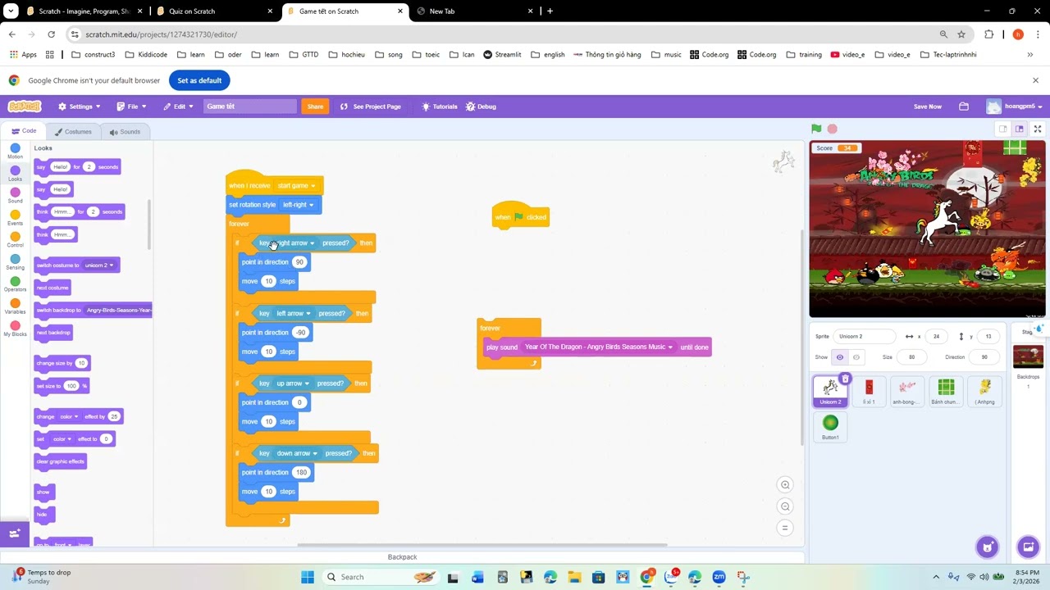The height and width of the screenshot is (590, 1050).
Task: Open the Tutorials library
Action: 439,107
